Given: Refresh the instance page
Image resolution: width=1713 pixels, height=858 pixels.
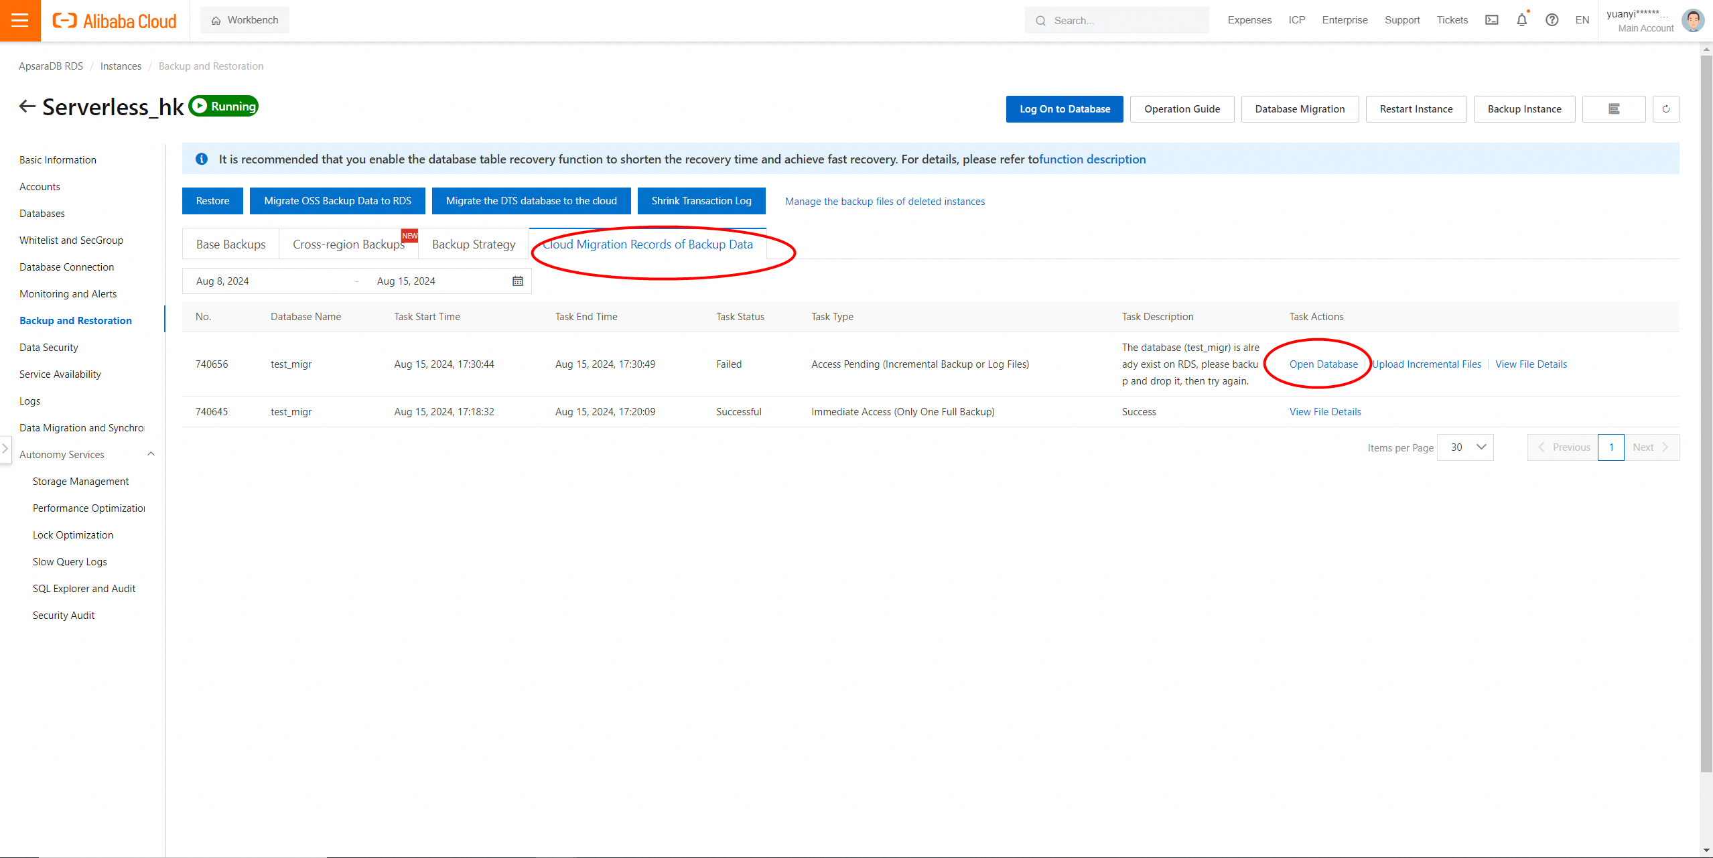Looking at the screenshot, I should coord(1666,109).
